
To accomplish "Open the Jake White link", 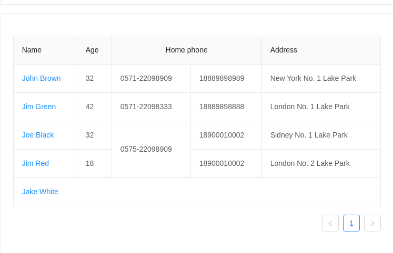I will [x=40, y=192].
